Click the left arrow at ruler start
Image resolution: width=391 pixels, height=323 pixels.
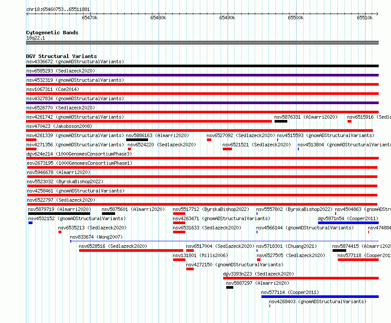tap(27, 14)
